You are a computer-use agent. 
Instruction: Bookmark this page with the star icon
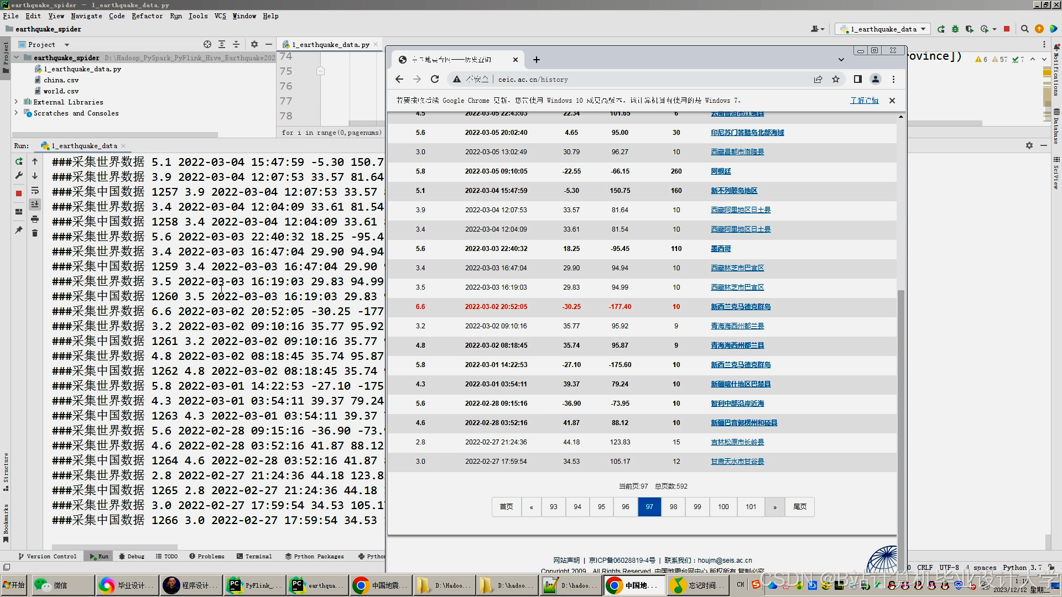coord(836,79)
